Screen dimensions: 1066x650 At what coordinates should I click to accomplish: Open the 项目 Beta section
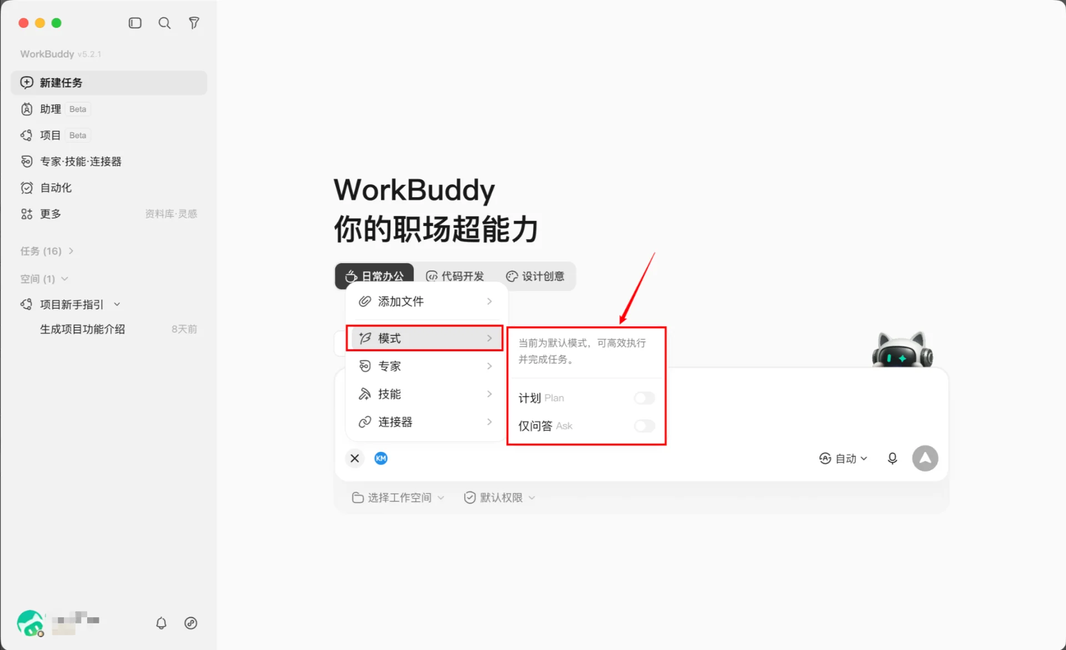point(109,135)
